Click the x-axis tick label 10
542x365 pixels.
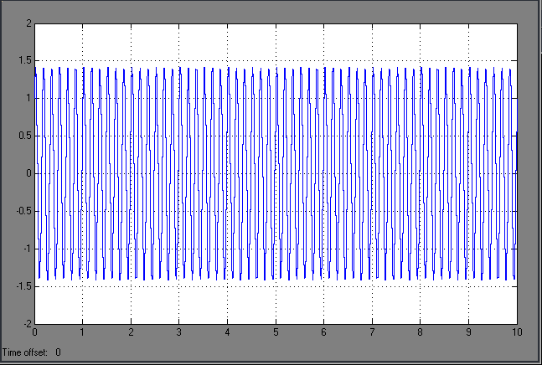click(x=517, y=332)
